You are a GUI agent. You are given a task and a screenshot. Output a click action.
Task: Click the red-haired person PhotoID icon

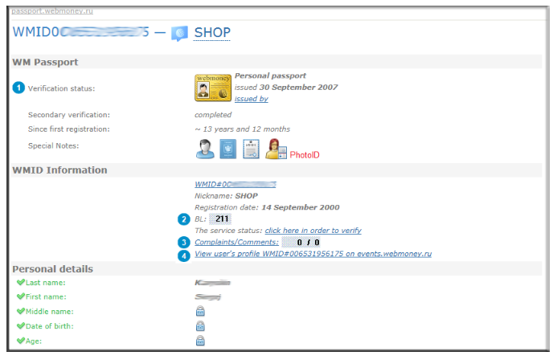tap(276, 149)
